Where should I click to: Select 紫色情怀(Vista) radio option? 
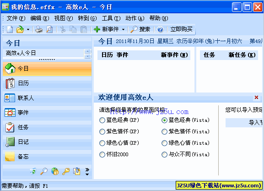pyautogui.click(x=185, y=131)
